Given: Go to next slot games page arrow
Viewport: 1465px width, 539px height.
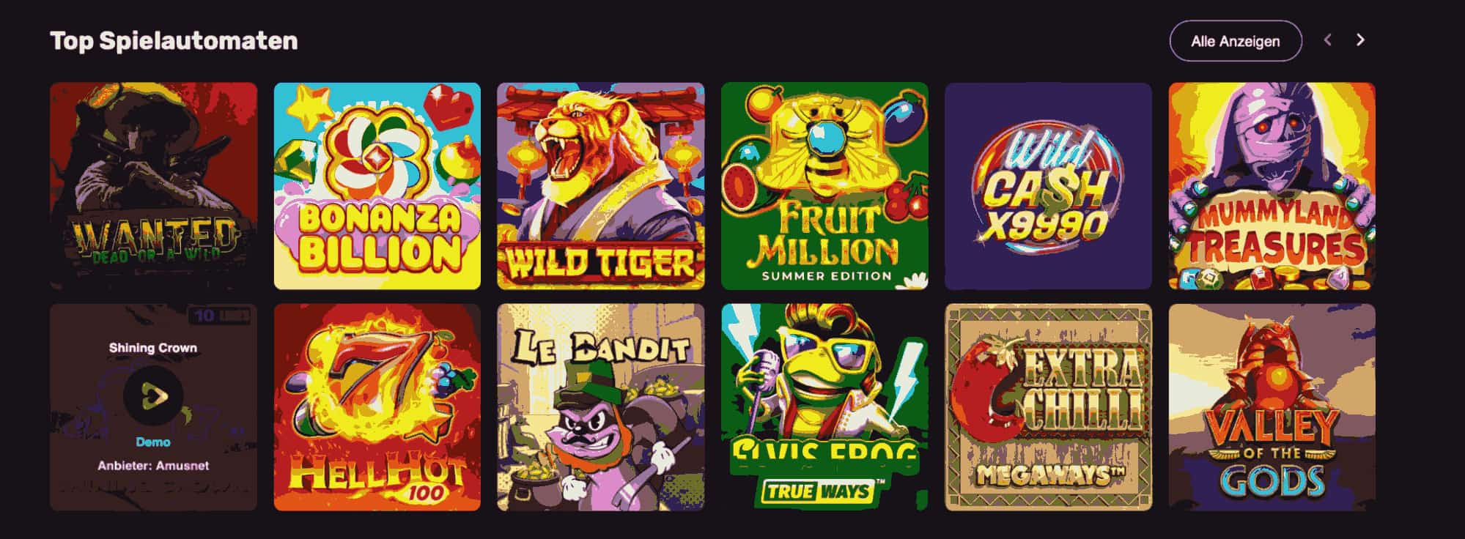Looking at the screenshot, I should click(x=1360, y=40).
